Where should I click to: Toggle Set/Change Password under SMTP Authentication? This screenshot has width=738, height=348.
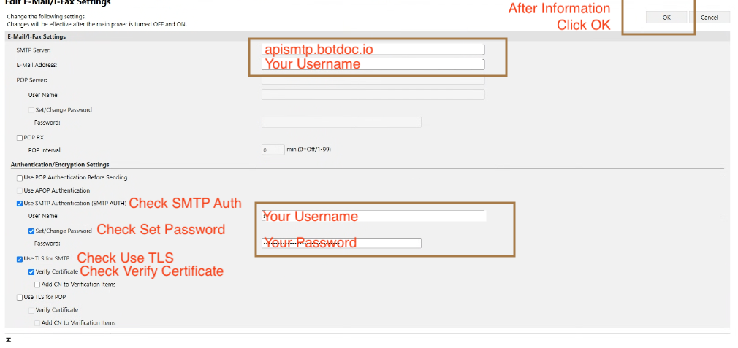coord(31,231)
